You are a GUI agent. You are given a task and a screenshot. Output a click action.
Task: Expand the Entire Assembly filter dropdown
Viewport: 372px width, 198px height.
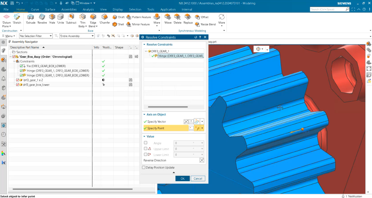[x=93, y=36]
